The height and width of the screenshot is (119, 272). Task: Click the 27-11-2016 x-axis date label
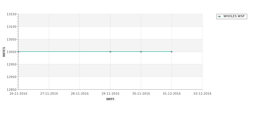(x=49, y=94)
